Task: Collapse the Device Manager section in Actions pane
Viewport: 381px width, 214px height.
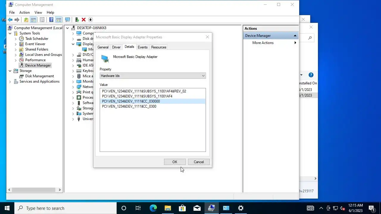Action: click(x=295, y=36)
